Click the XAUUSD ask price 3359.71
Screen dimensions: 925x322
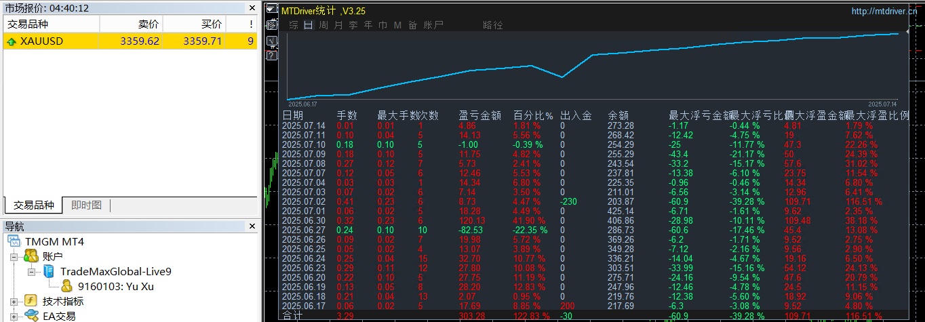click(x=202, y=41)
